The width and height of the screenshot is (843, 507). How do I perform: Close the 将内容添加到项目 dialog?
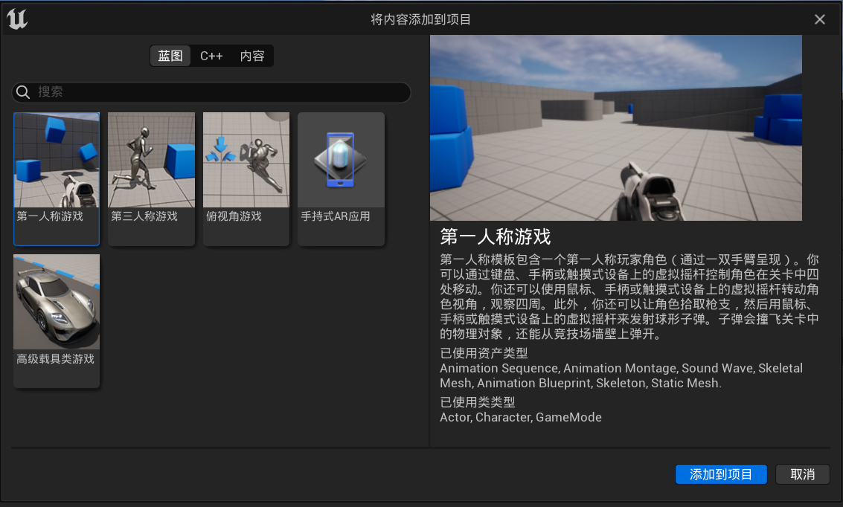pos(820,20)
